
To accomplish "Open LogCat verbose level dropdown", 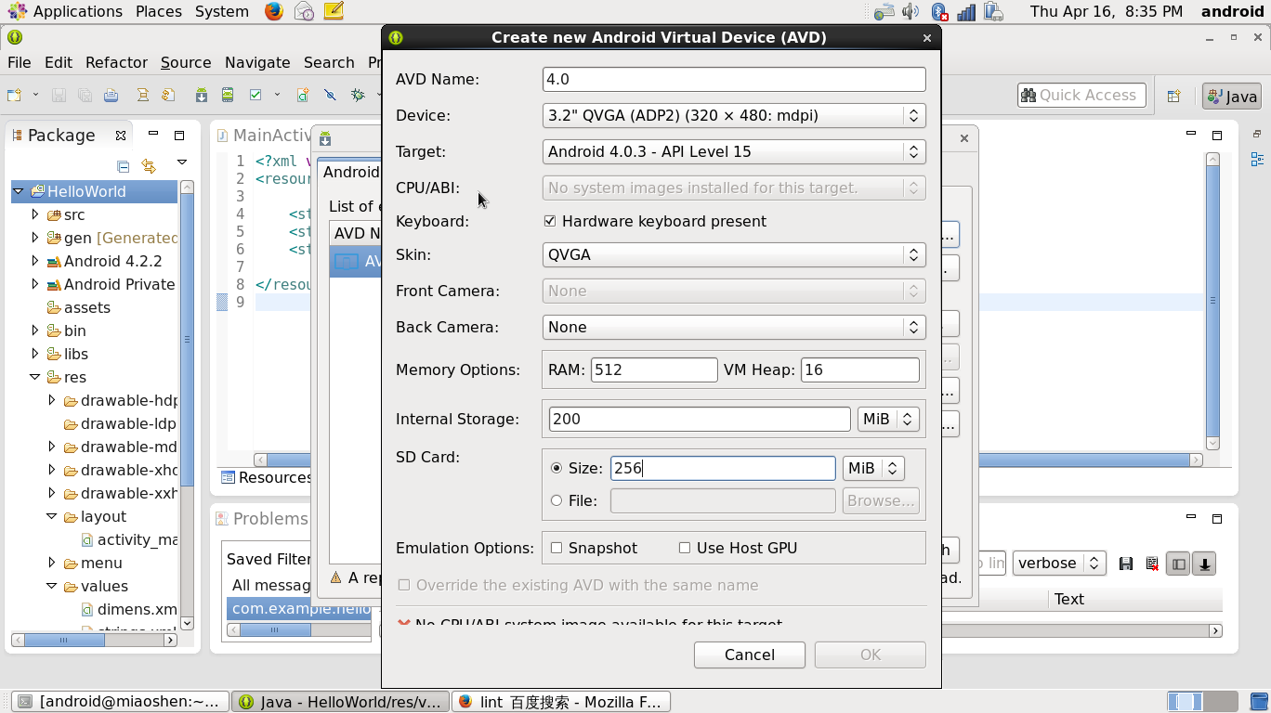I will pyautogui.click(x=1059, y=563).
